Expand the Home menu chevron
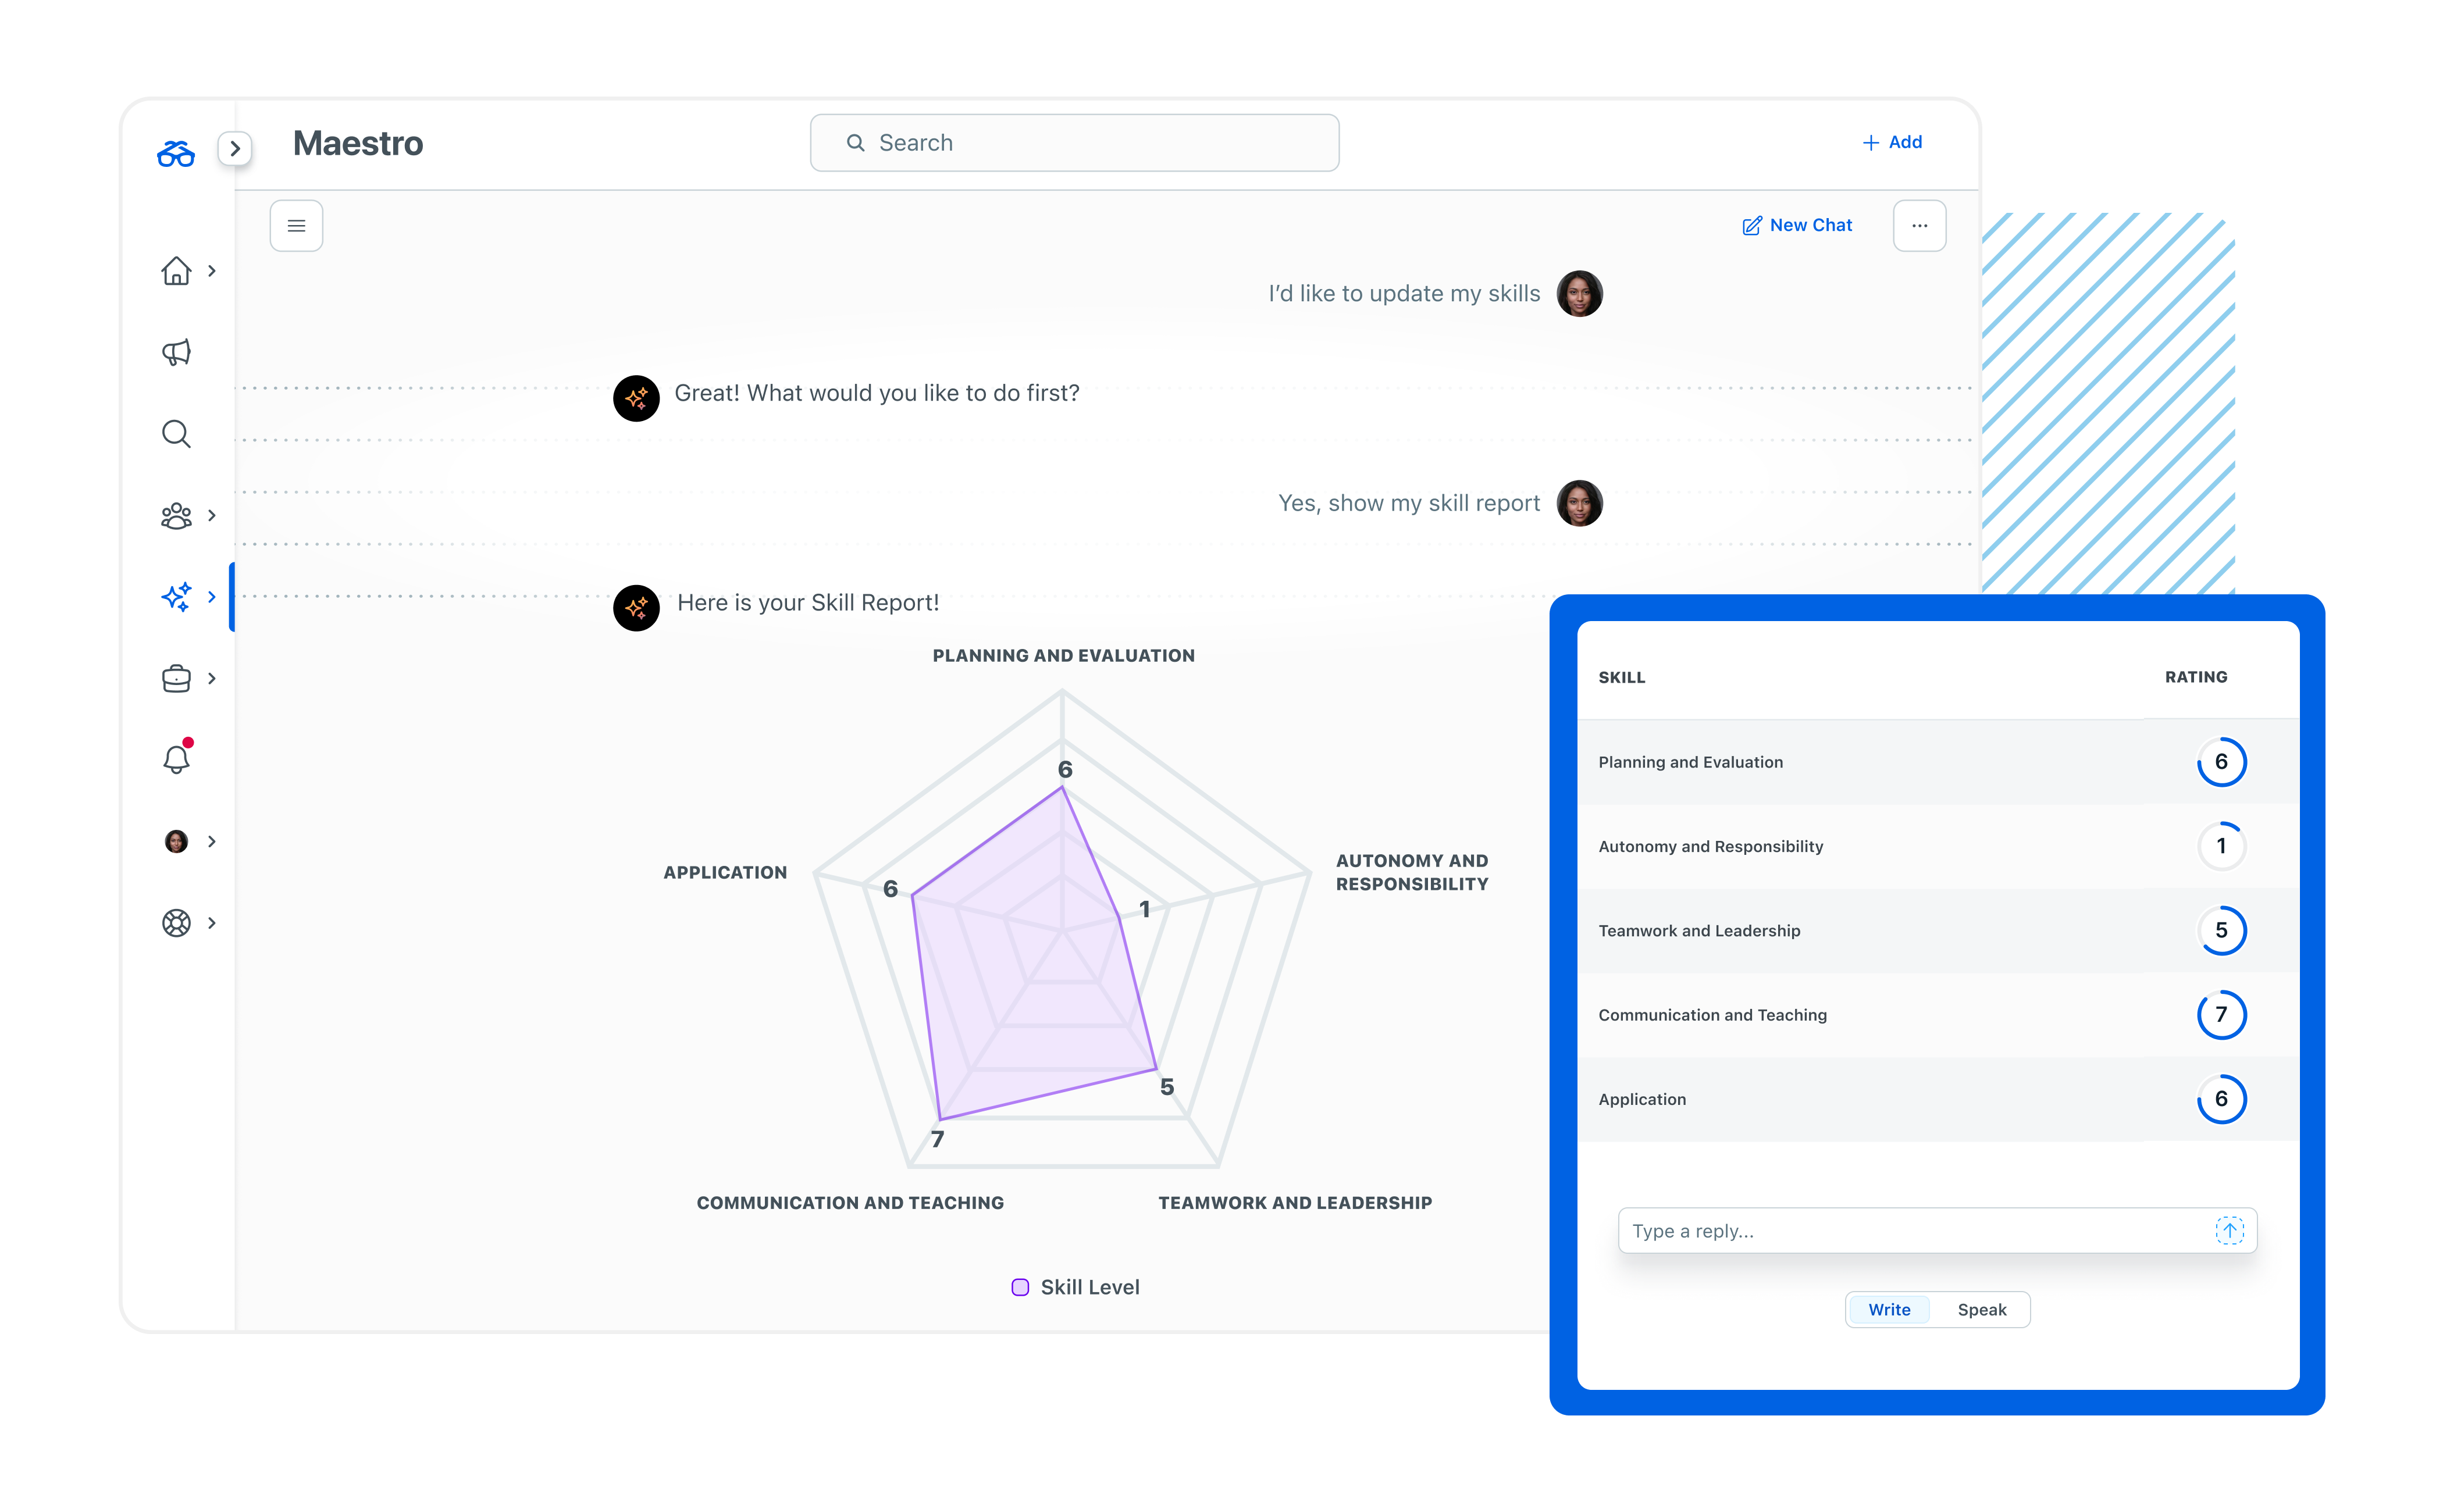 [212, 270]
